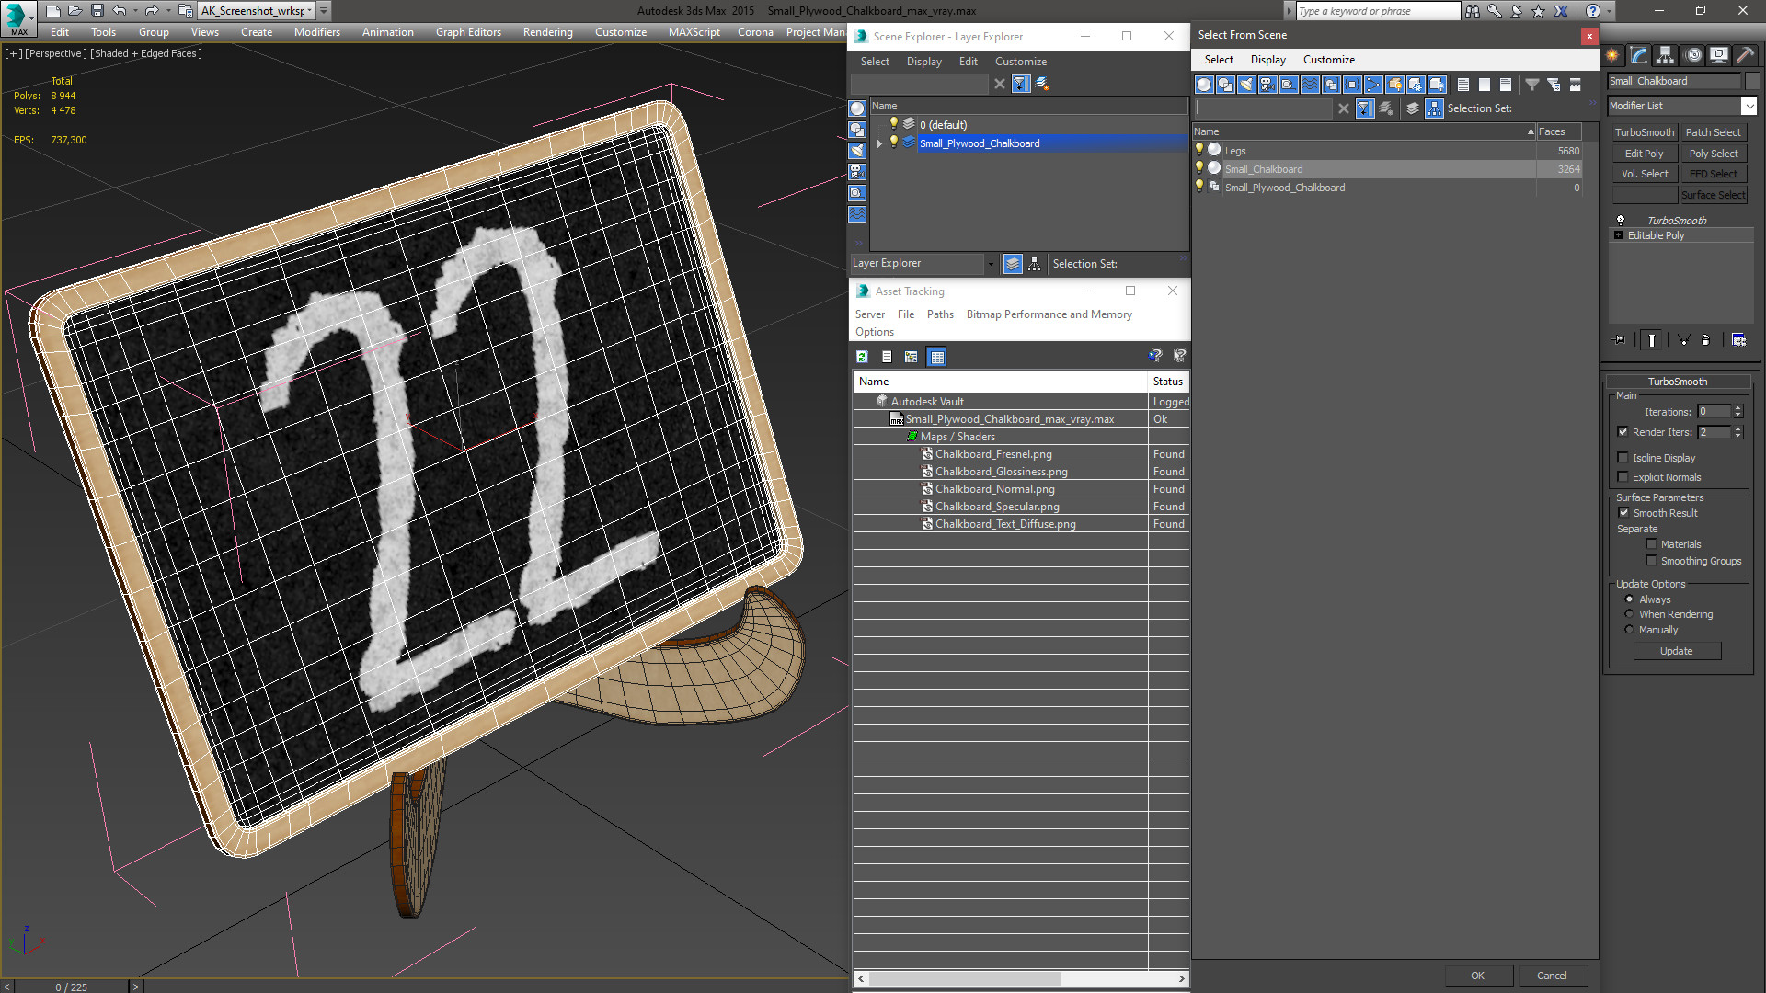Toggle Display Space Warps filter in Select From Scene

tap(1310, 85)
